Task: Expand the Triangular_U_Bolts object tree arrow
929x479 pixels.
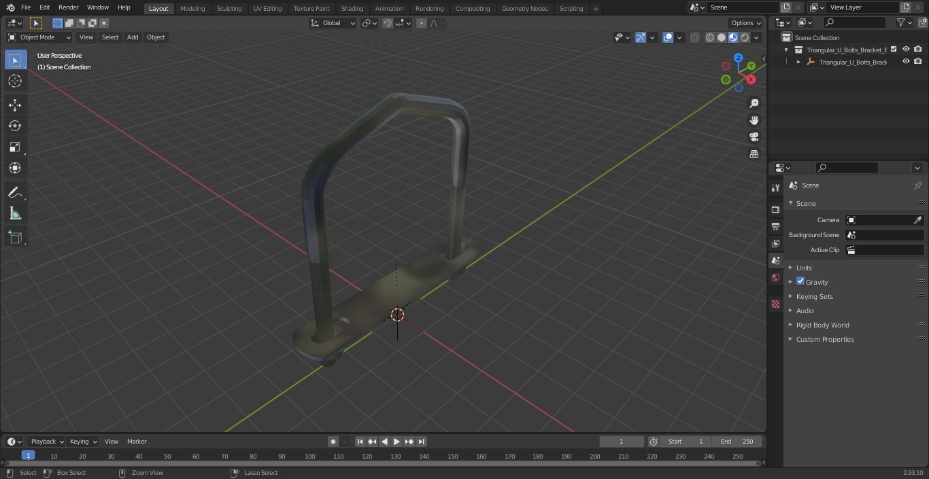Action: (798, 62)
